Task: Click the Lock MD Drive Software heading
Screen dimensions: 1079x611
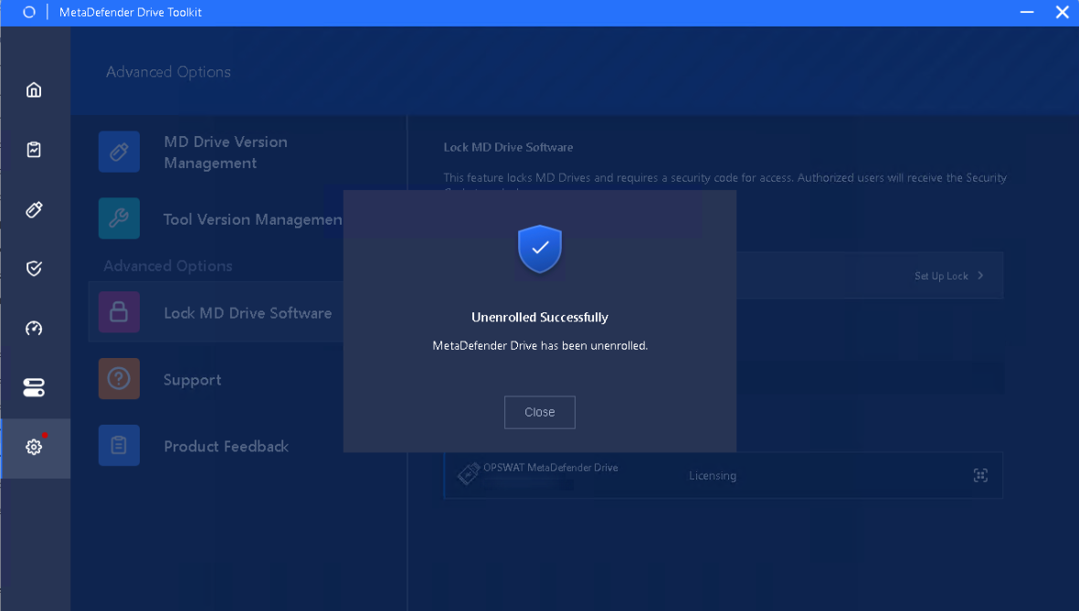Action: pyautogui.click(x=508, y=147)
